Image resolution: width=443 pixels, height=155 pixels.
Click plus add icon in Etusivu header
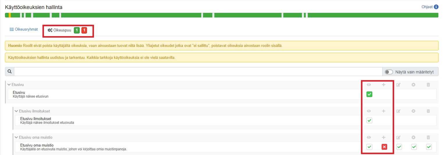point(384,85)
